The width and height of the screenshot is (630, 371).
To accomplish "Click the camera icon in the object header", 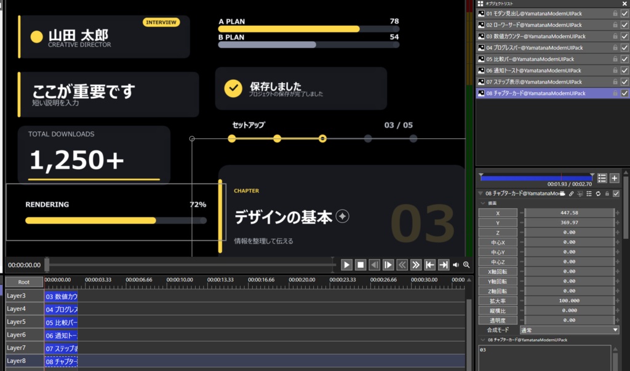I will 562,193.
